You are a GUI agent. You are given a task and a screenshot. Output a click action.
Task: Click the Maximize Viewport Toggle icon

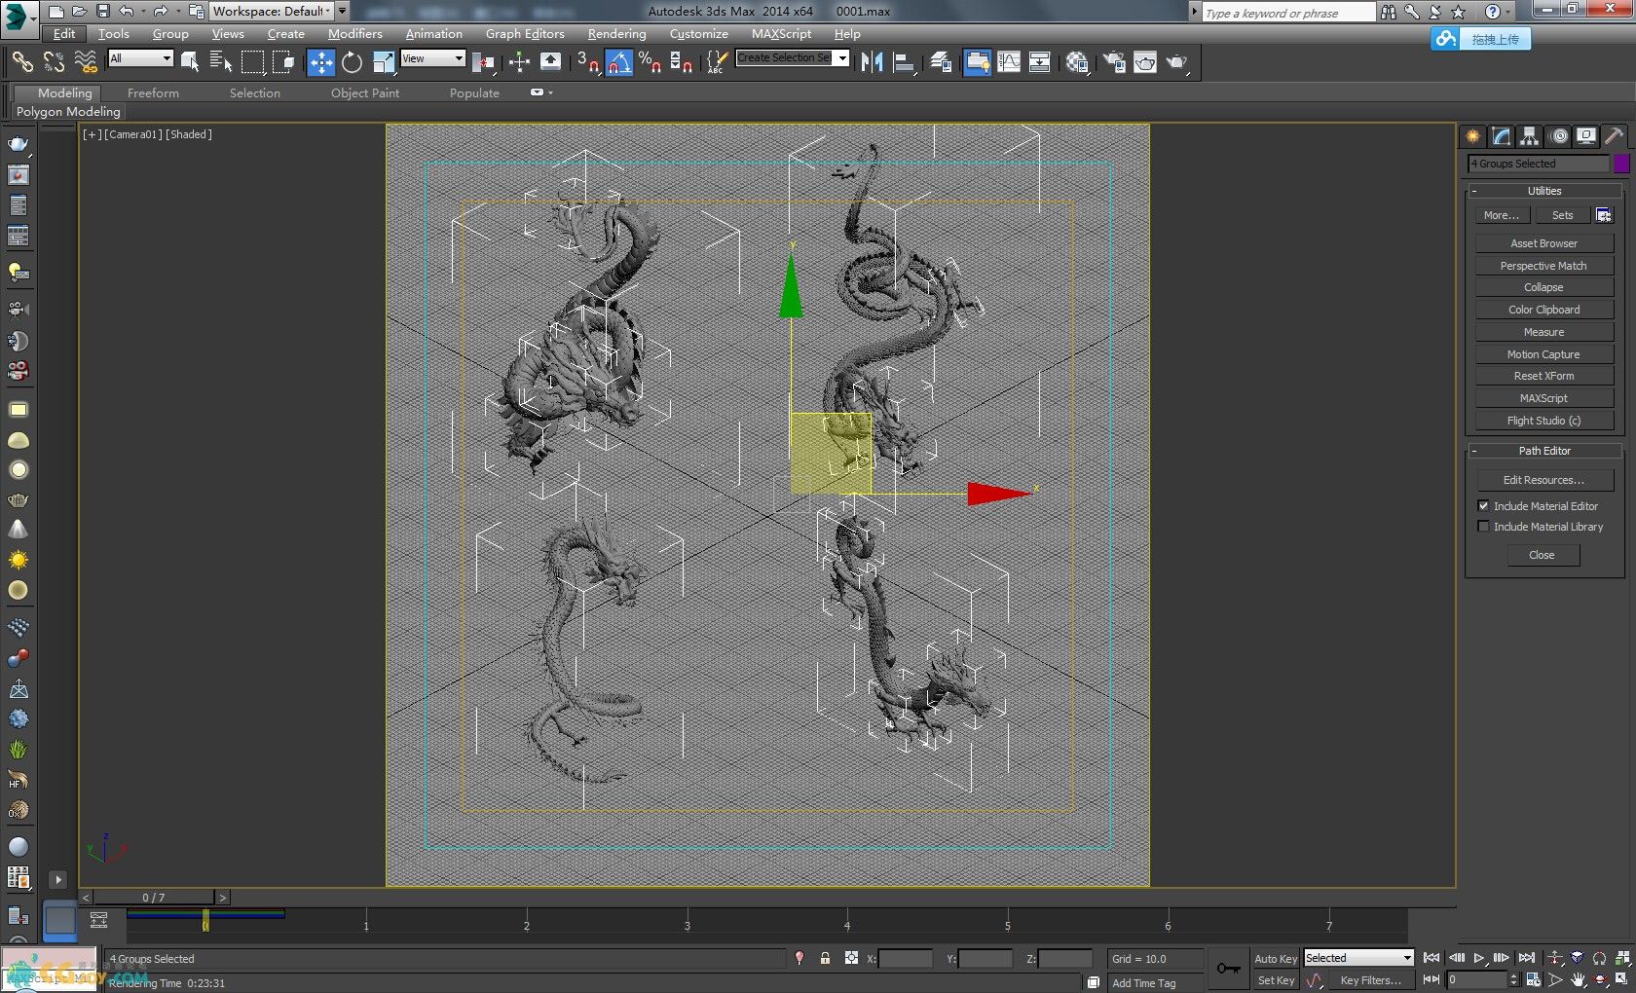pos(1620,979)
